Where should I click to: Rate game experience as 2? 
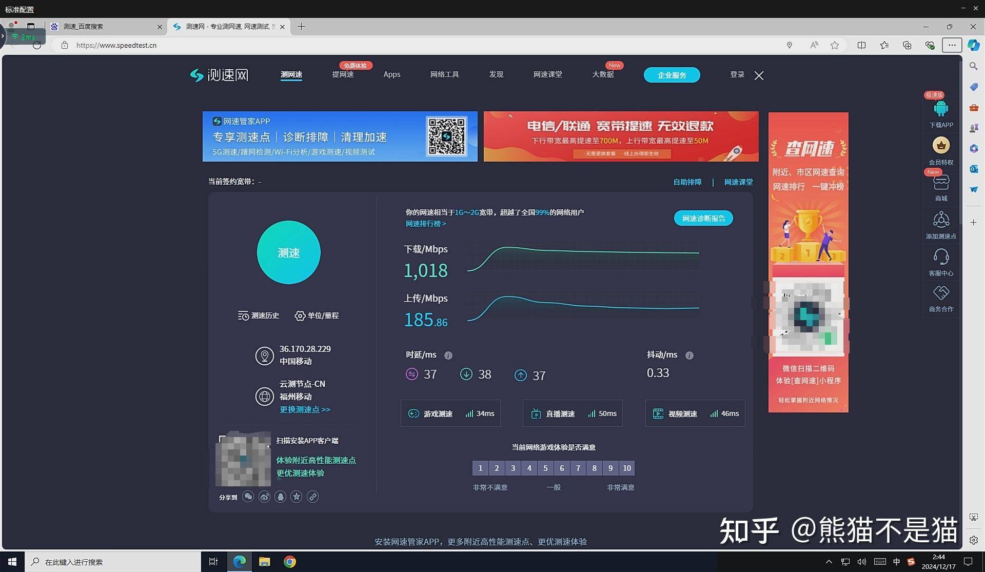497,468
